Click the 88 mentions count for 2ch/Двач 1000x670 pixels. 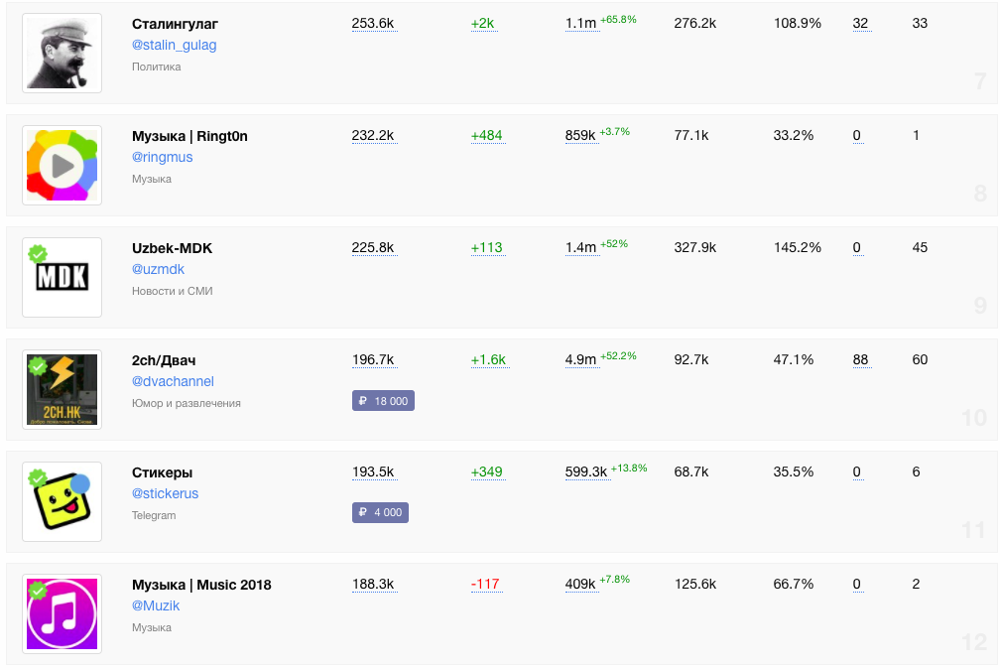pos(861,359)
